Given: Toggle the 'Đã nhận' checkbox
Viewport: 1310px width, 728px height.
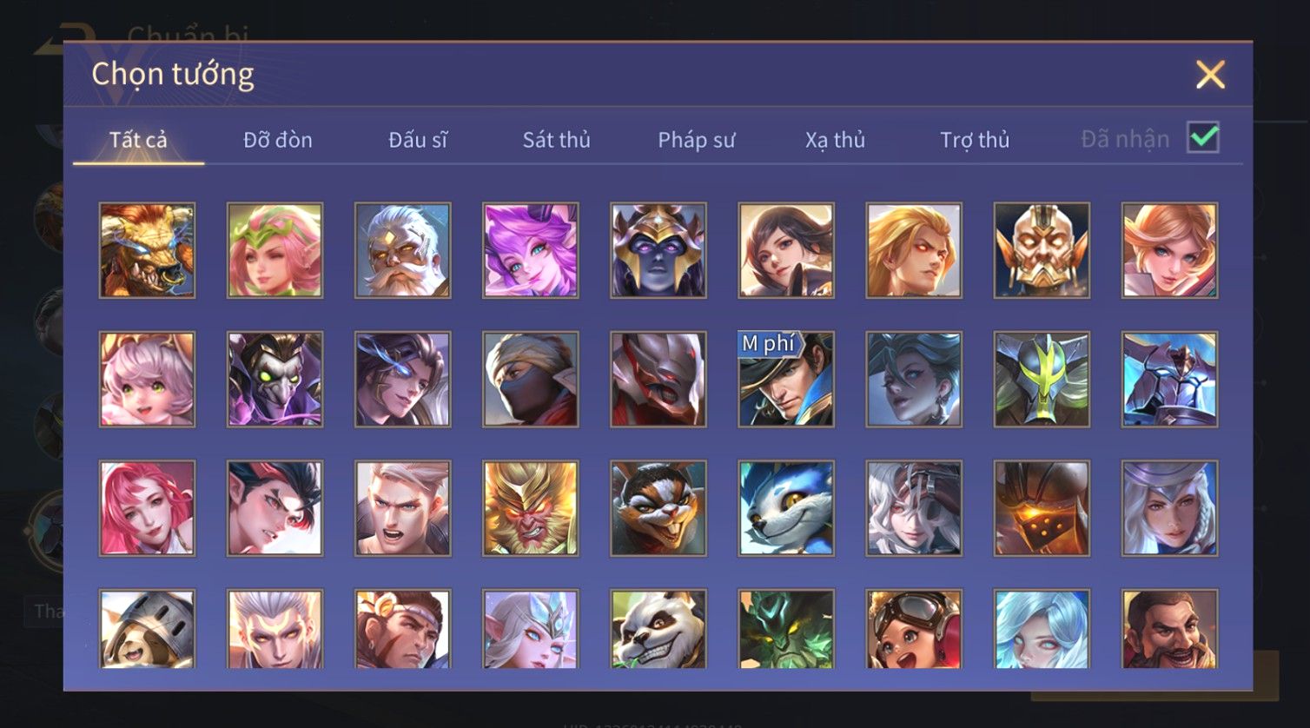Looking at the screenshot, I should coord(1203,138).
